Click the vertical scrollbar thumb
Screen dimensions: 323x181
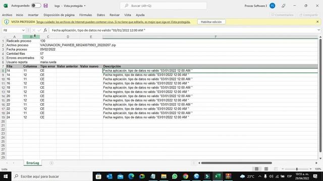point(320,96)
